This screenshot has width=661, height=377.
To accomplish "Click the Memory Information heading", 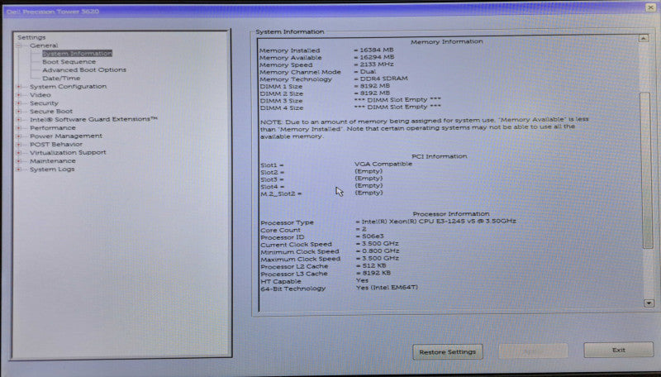I will tap(447, 41).
